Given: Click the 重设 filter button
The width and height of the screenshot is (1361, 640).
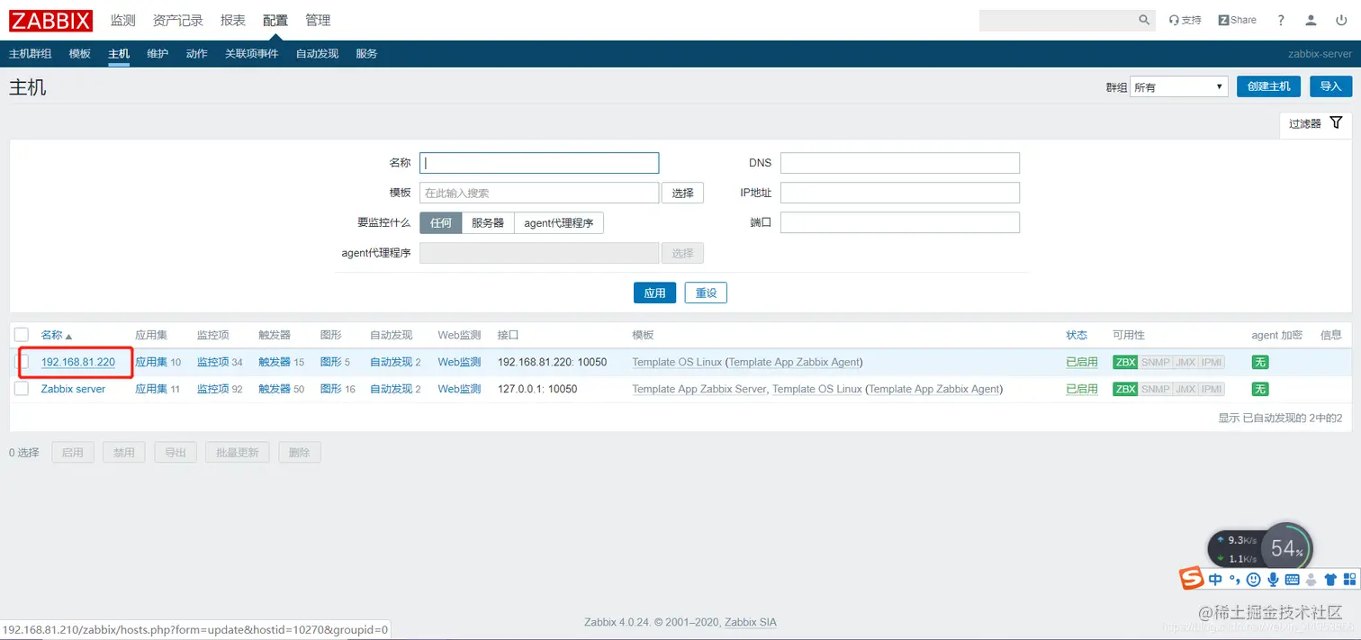Looking at the screenshot, I should click(706, 293).
